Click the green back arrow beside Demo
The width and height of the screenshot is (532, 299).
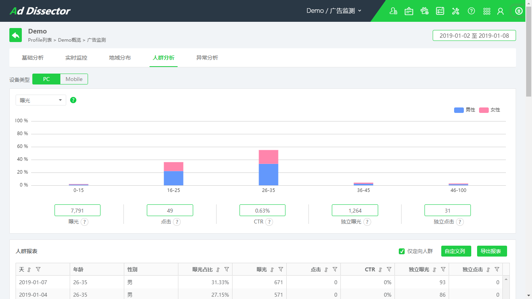tap(16, 35)
